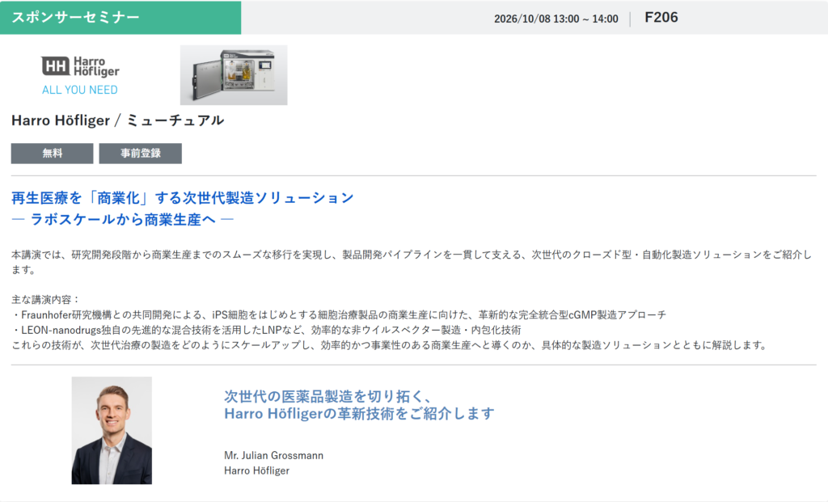
Task: Click the speaker portrait photo
Action: (x=112, y=430)
